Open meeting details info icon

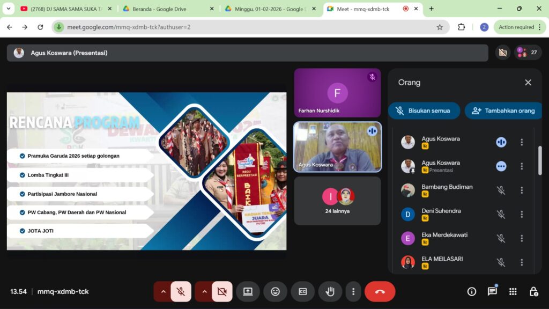[472, 291]
